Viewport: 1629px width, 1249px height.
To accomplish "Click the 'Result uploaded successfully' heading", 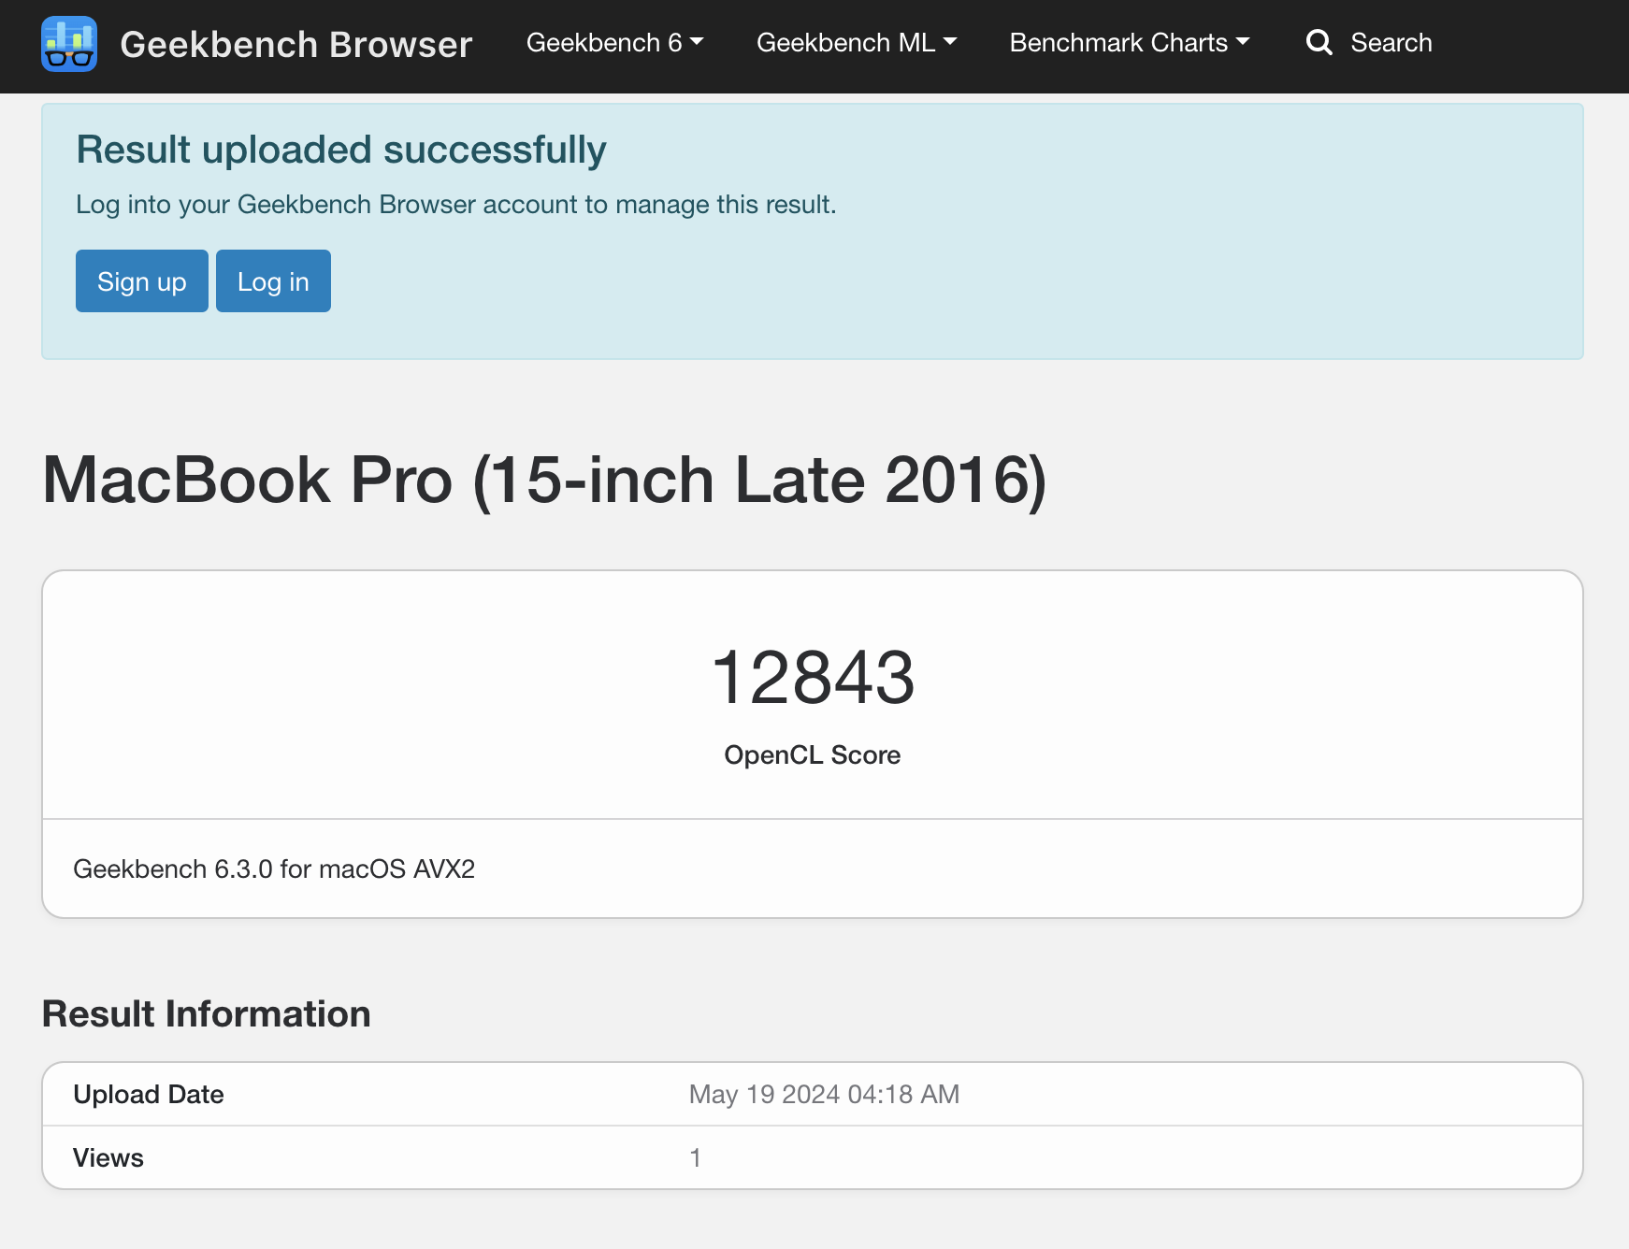I will point(341,150).
